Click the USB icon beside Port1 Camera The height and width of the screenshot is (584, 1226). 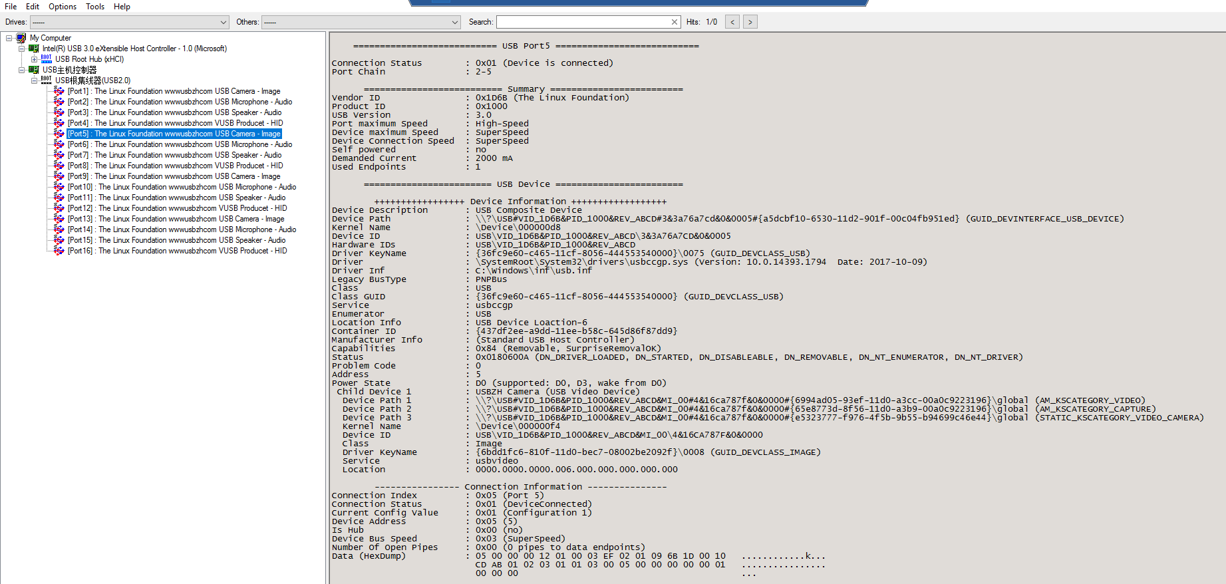[x=59, y=91]
